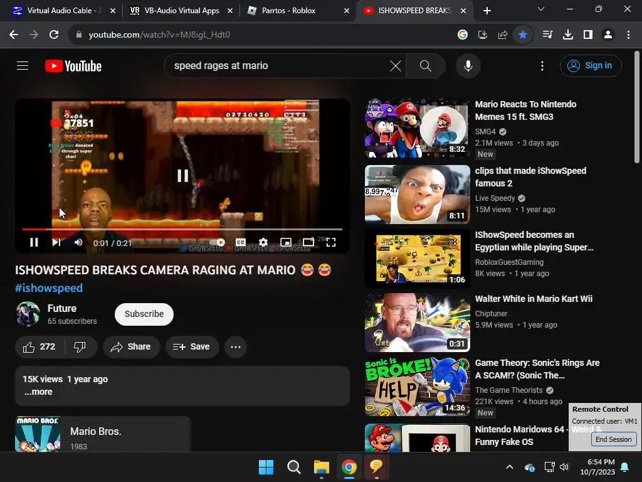
Task: Close the Parrtos - Roblox tab
Action: click(x=346, y=11)
